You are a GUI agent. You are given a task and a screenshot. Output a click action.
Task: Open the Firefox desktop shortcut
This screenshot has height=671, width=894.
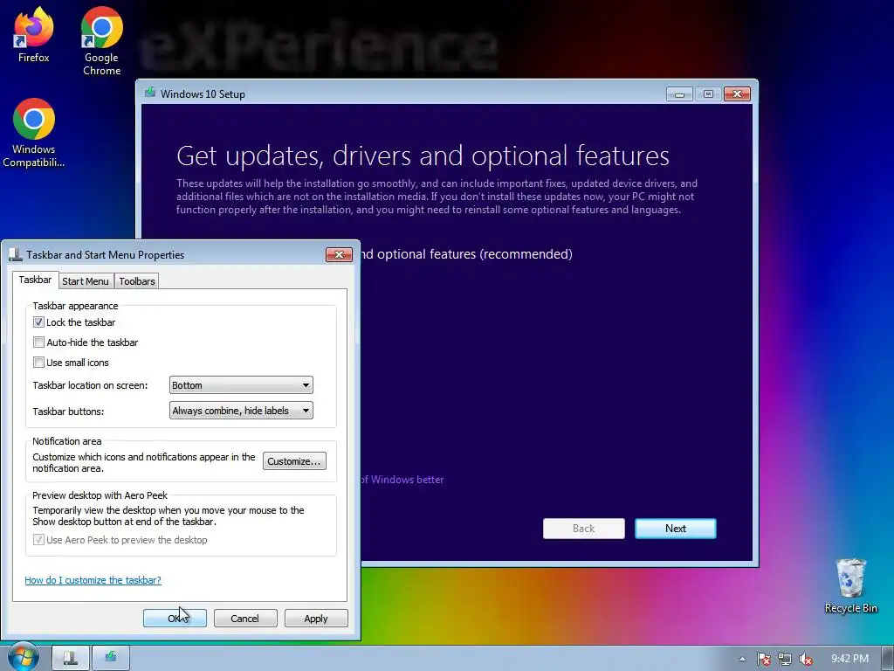[34, 34]
